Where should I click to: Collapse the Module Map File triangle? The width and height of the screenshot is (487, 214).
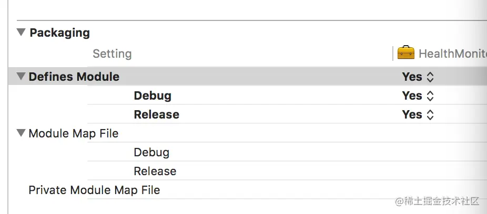[x=21, y=133]
